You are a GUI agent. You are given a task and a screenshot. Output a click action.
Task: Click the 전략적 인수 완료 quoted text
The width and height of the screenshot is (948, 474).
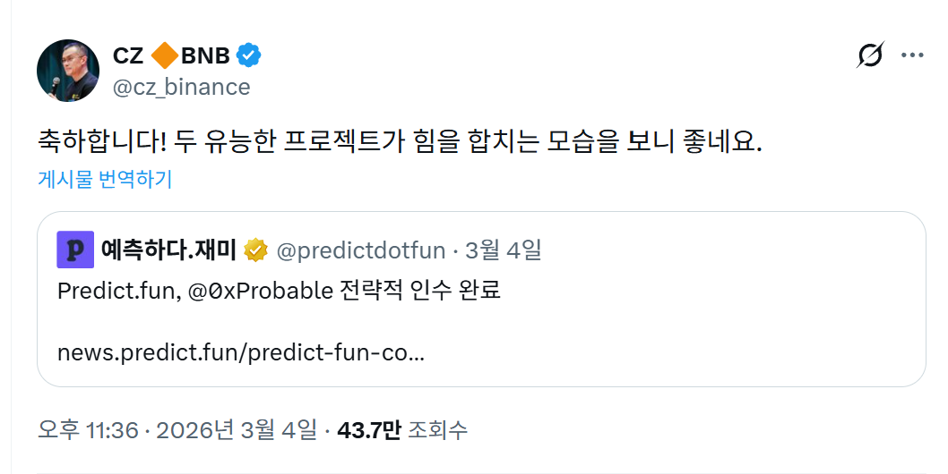(419, 292)
